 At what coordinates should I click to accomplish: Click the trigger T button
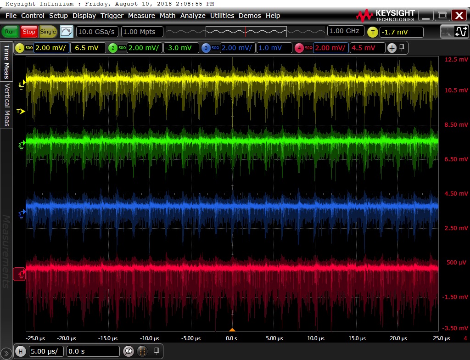pyautogui.click(x=372, y=32)
